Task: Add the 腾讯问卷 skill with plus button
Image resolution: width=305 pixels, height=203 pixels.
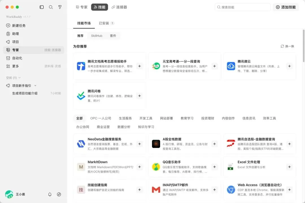Action: [x=140, y=96]
